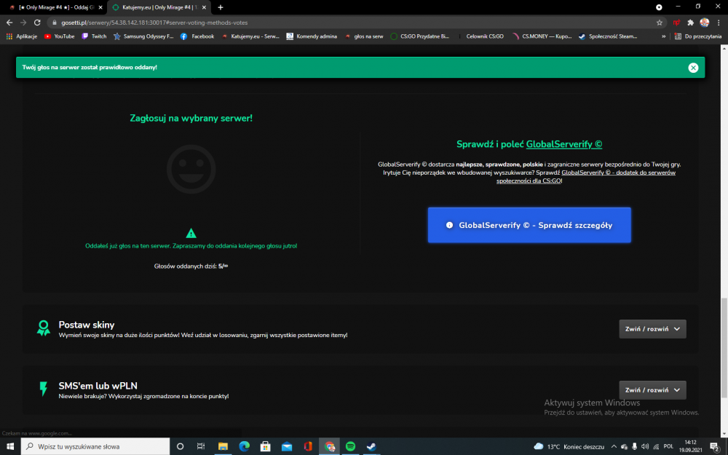This screenshot has width=728, height=455.
Task: Click Chrome media control circle icon
Action: click(659, 7)
